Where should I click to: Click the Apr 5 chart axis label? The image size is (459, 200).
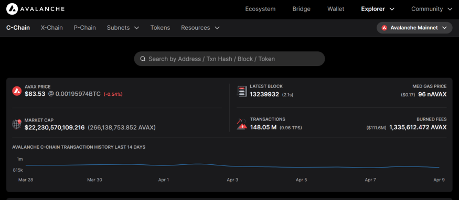(x=301, y=180)
